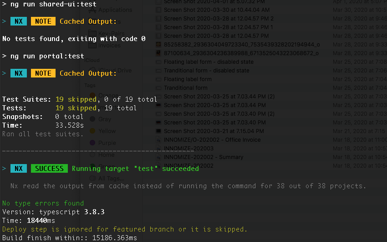
Task: Click the Yellow tag dot in Finder sidebar
Action: pyautogui.click(x=92, y=131)
